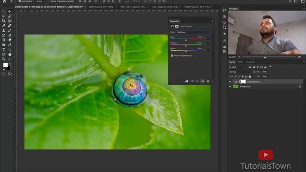The height and width of the screenshot is (172, 306).
Task: Select the History Brush tool
Action: 3,35
